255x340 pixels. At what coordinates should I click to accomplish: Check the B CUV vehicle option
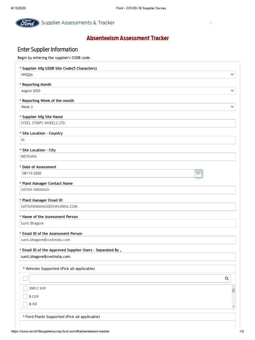[25, 296]
